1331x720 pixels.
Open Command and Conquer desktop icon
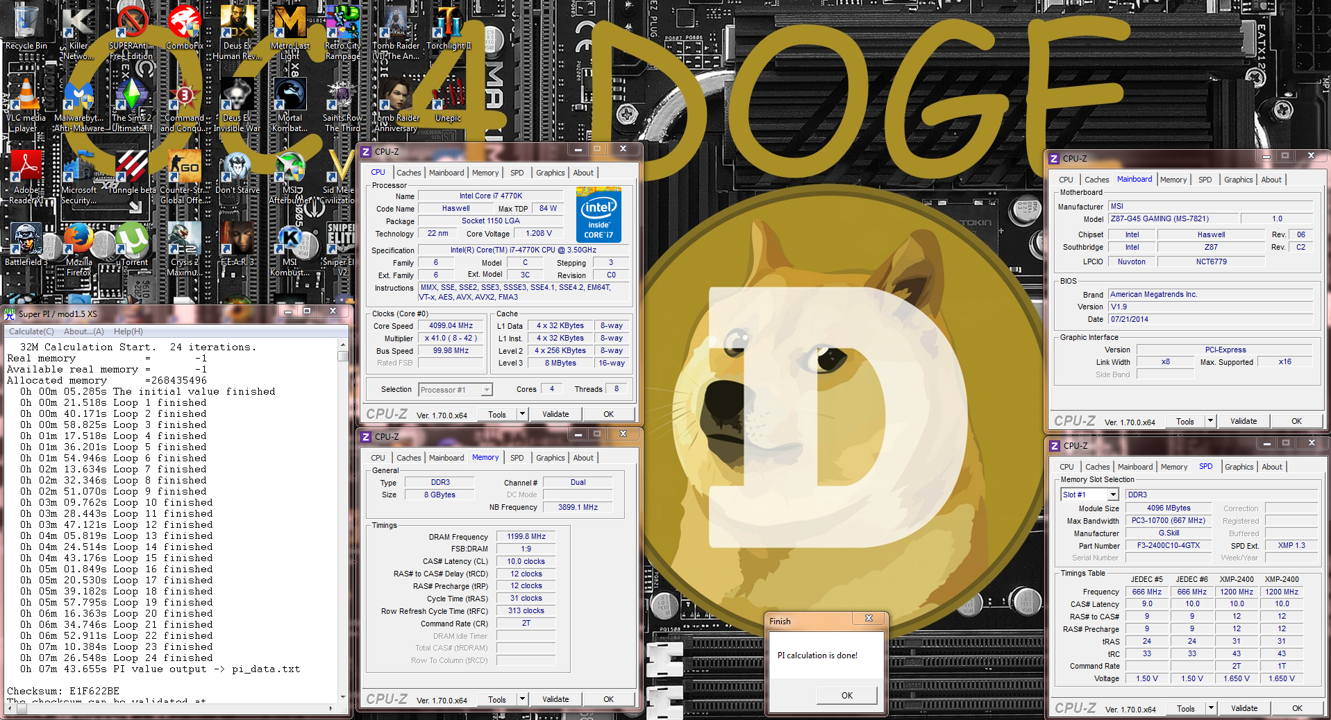pos(185,104)
